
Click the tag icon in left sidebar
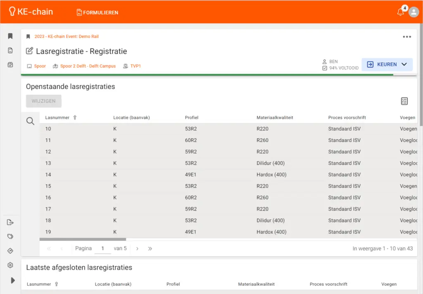(x=10, y=237)
